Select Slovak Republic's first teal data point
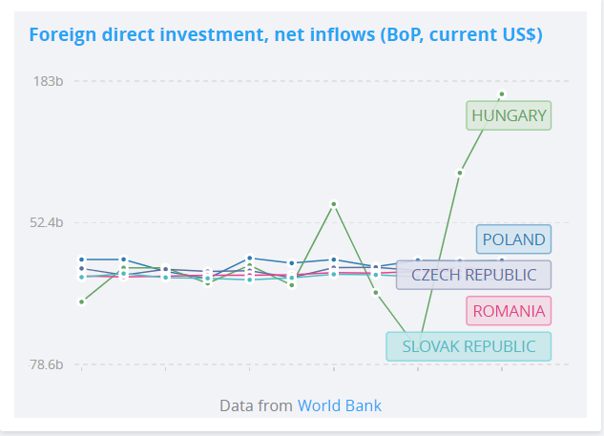Image resolution: width=604 pixels, height=436 pixels. 82,277
